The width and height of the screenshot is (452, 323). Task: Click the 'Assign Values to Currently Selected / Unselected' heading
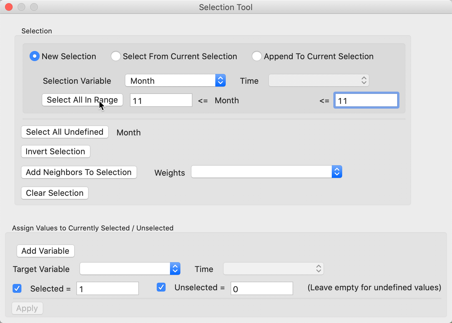(93, 228)
